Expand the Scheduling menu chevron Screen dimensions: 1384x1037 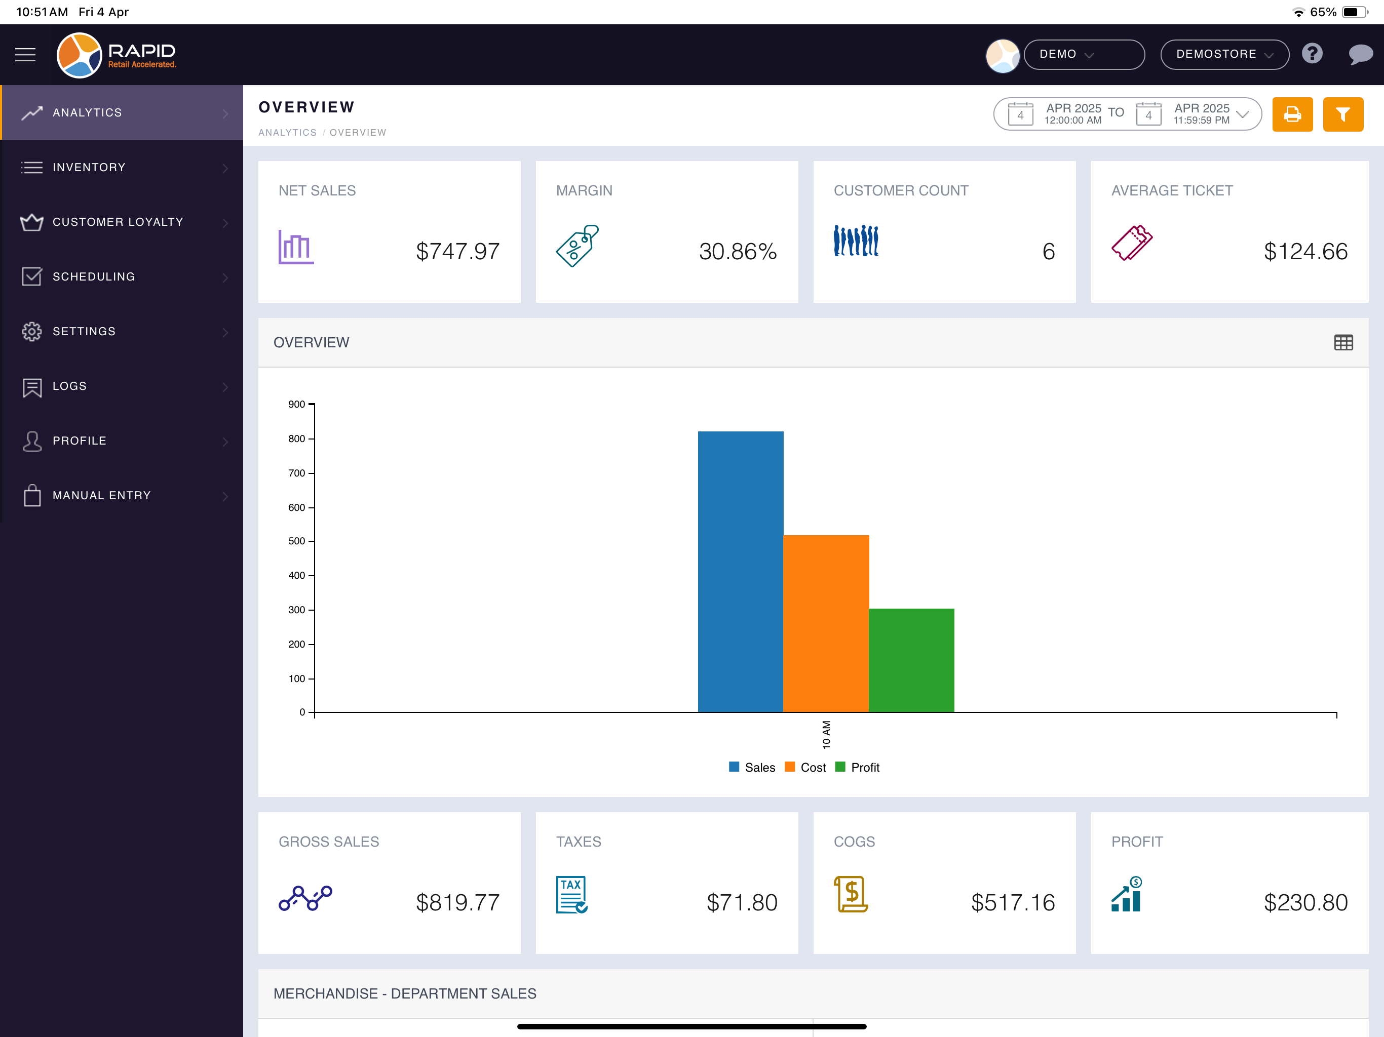[225, 277]
